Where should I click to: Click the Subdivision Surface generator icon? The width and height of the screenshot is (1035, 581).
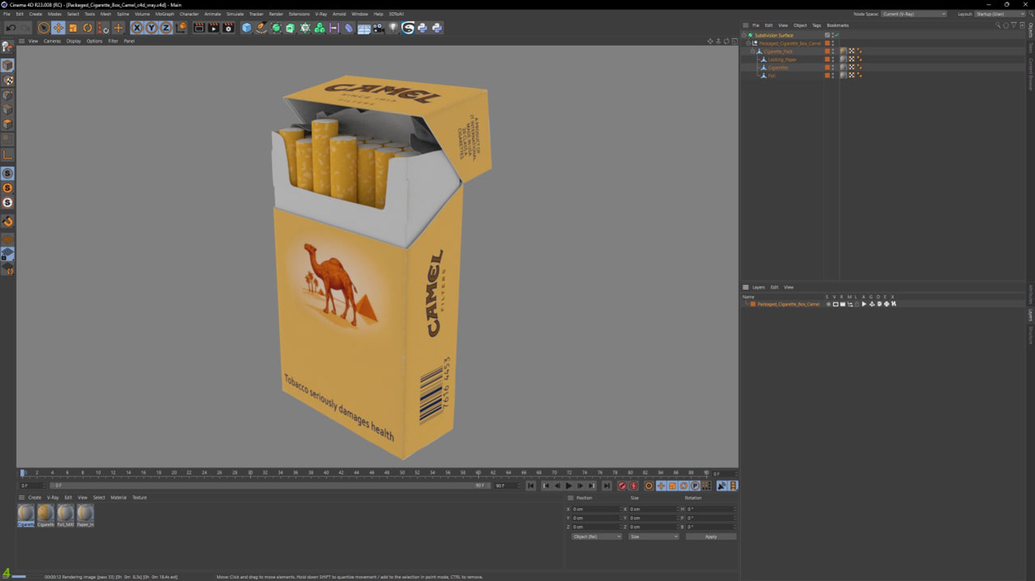276,28
